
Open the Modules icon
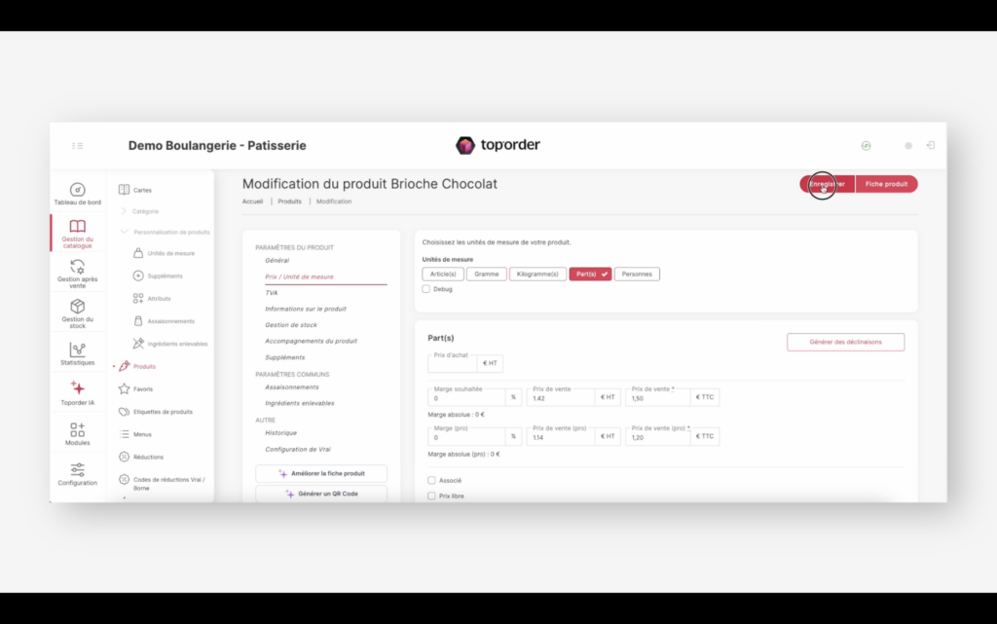(77, 429)
